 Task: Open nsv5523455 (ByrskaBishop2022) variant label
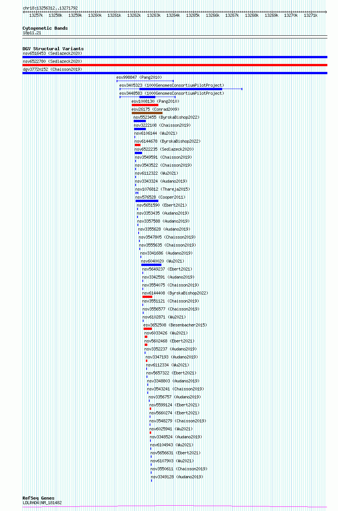pyautogui.click(x=166, y=117)
